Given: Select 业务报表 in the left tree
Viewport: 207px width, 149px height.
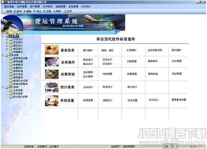Looking at the screenshot, I should 18,90.
